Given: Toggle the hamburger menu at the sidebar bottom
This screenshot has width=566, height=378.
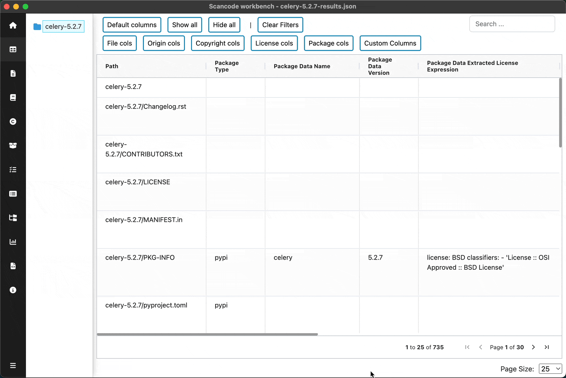Looking at the screenshot, I should pyautogui.click(x=13, y=366).
